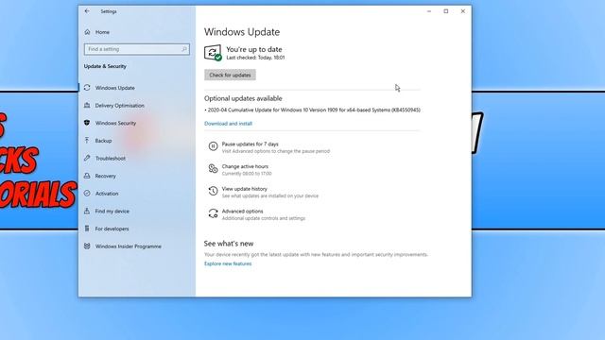Open Windows Update in the sidebar

[x=115, y=88]
